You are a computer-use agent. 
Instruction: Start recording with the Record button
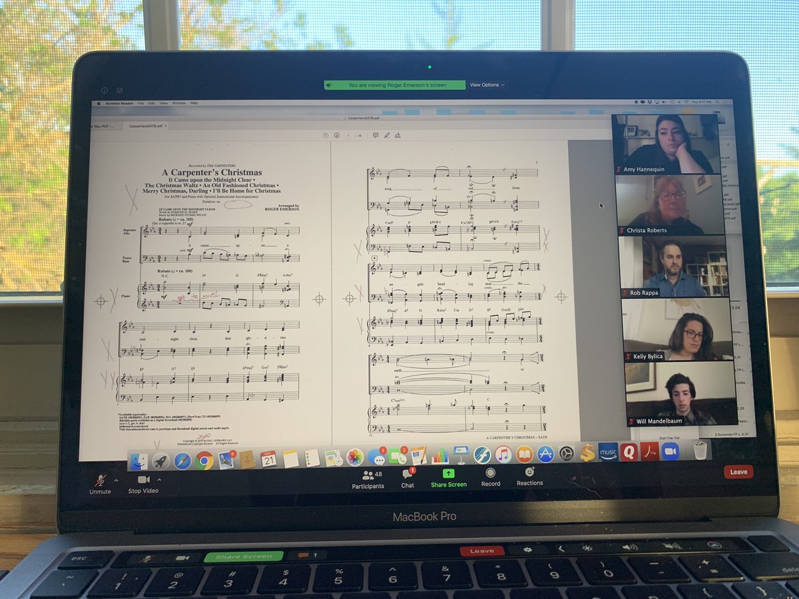click(x=491, y=477)
